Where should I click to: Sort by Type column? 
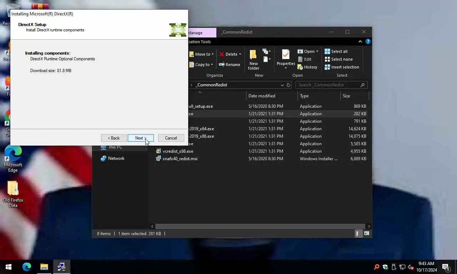319,96
